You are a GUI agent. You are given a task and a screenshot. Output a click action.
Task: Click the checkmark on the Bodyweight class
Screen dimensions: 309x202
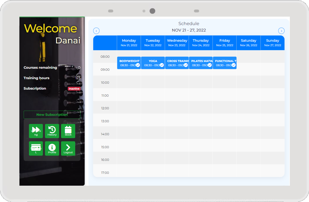[138, 65]
